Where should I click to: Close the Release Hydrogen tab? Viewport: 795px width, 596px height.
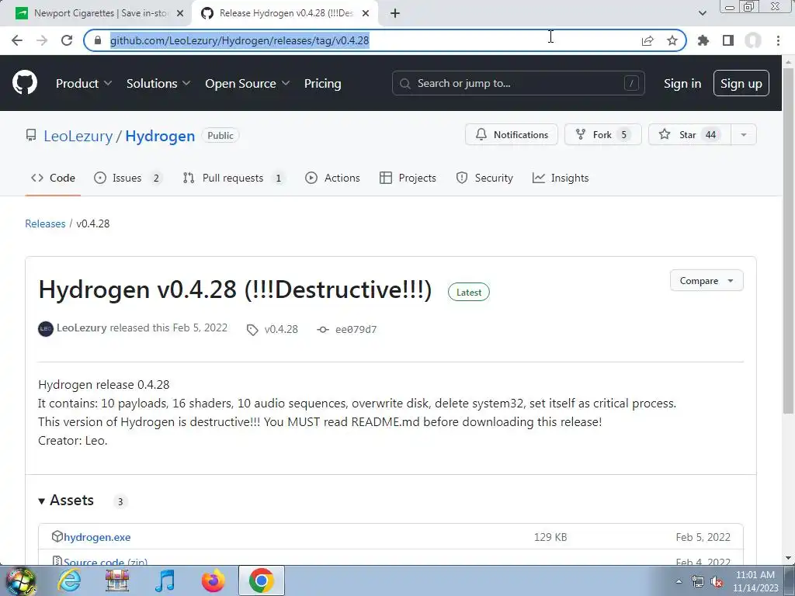click(x=366, y=13)
